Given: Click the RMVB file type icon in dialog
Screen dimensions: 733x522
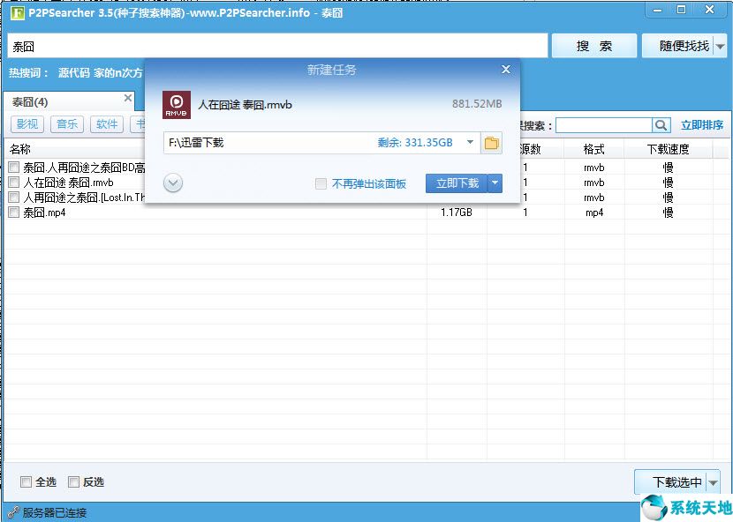Looking at the screenshot, I should pos(177,105).
